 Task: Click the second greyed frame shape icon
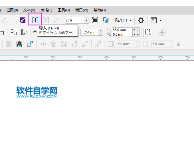point(146,44)
